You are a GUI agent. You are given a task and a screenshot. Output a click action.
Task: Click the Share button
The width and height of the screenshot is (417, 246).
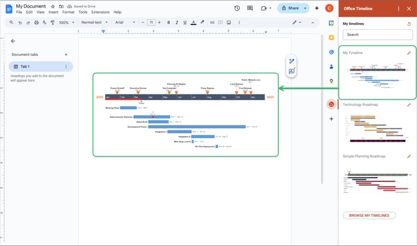(290, 8)
